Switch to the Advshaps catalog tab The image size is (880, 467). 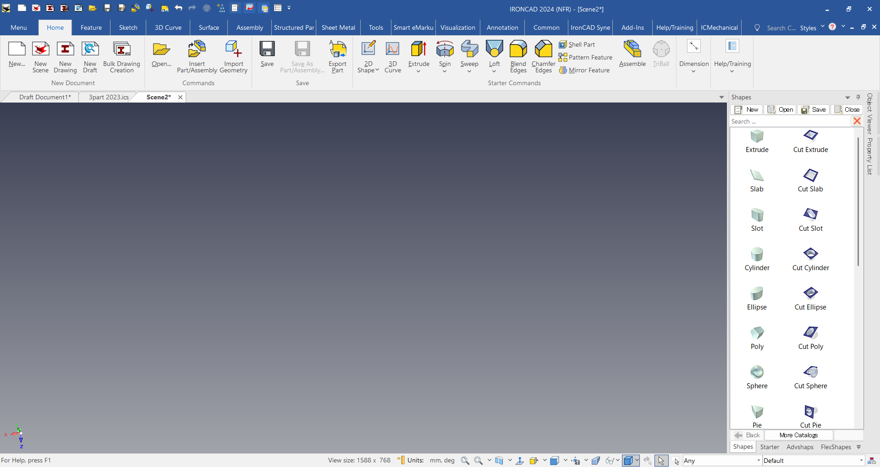point(800,447)
